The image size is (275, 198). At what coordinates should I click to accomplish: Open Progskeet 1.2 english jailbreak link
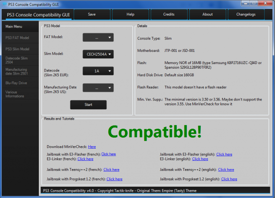(x=229, y=179)
